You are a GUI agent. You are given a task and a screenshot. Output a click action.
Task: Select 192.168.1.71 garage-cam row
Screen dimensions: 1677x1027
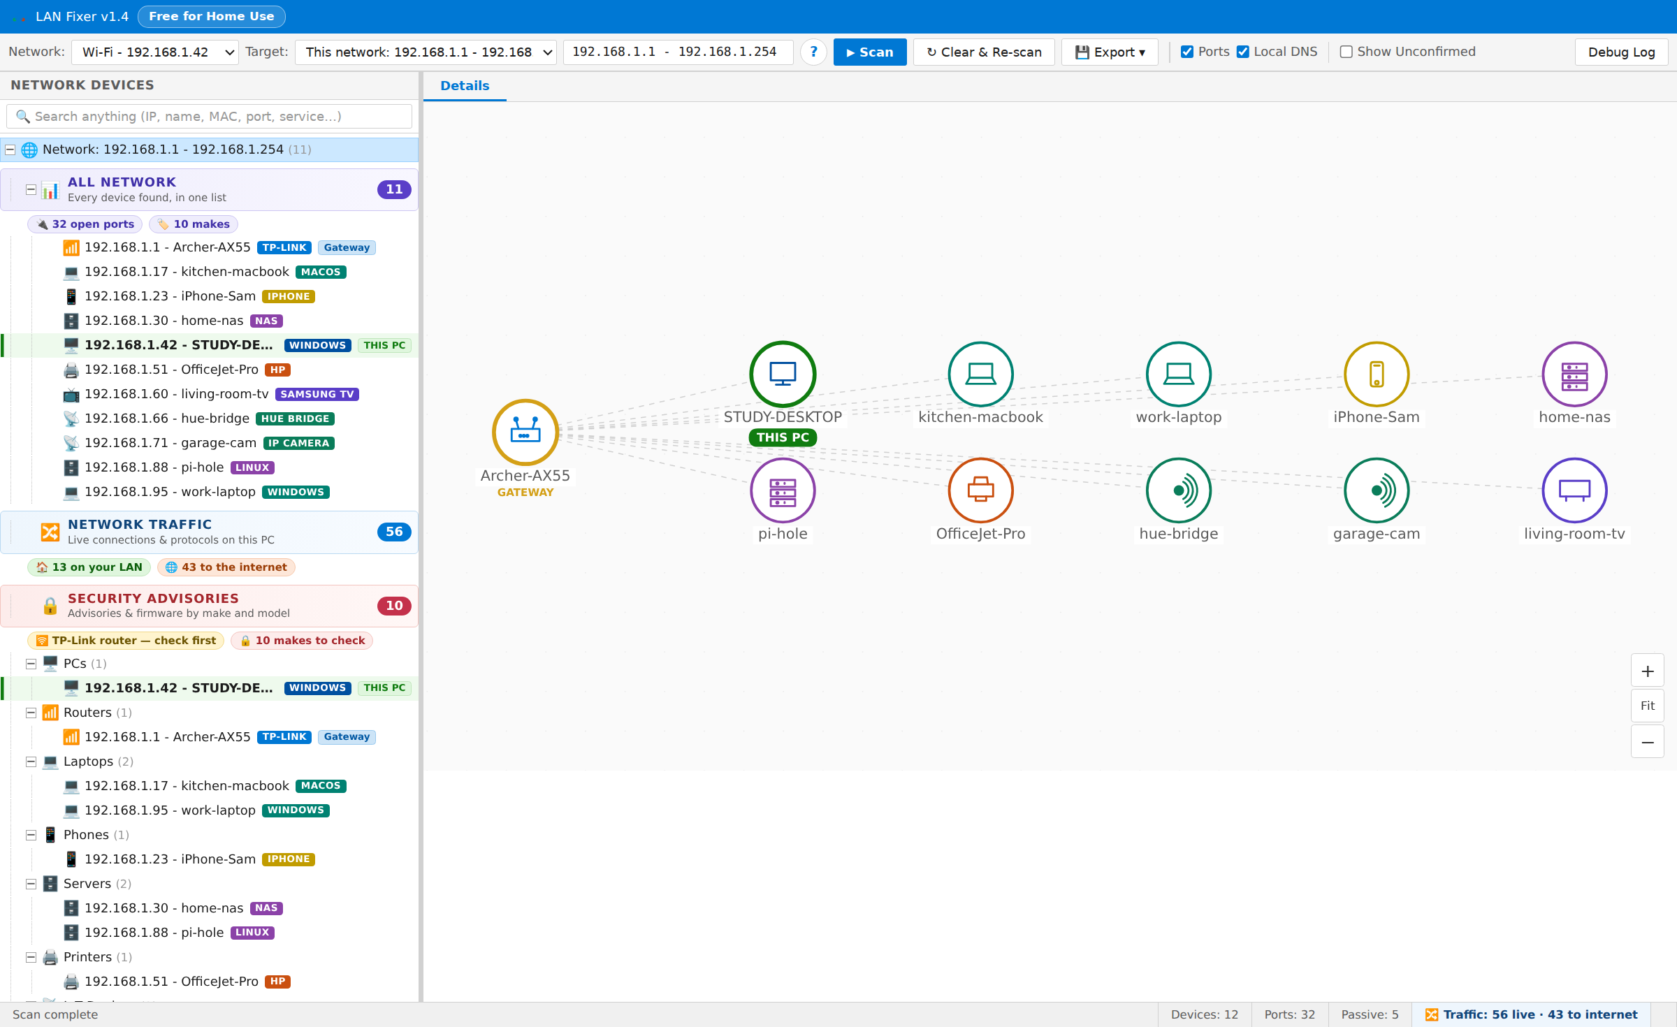[x=210, y=443]
